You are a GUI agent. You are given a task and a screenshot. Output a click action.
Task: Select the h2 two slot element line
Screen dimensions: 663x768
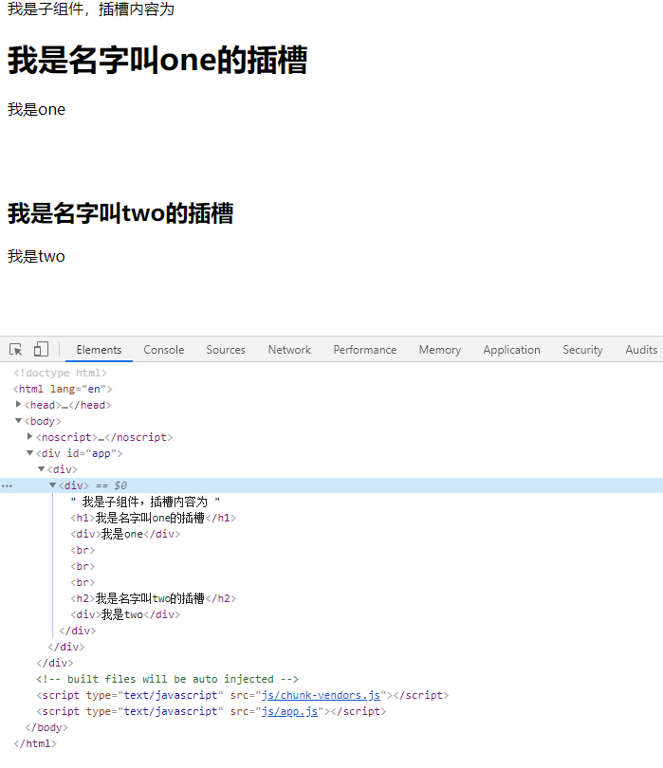[154, 598]
